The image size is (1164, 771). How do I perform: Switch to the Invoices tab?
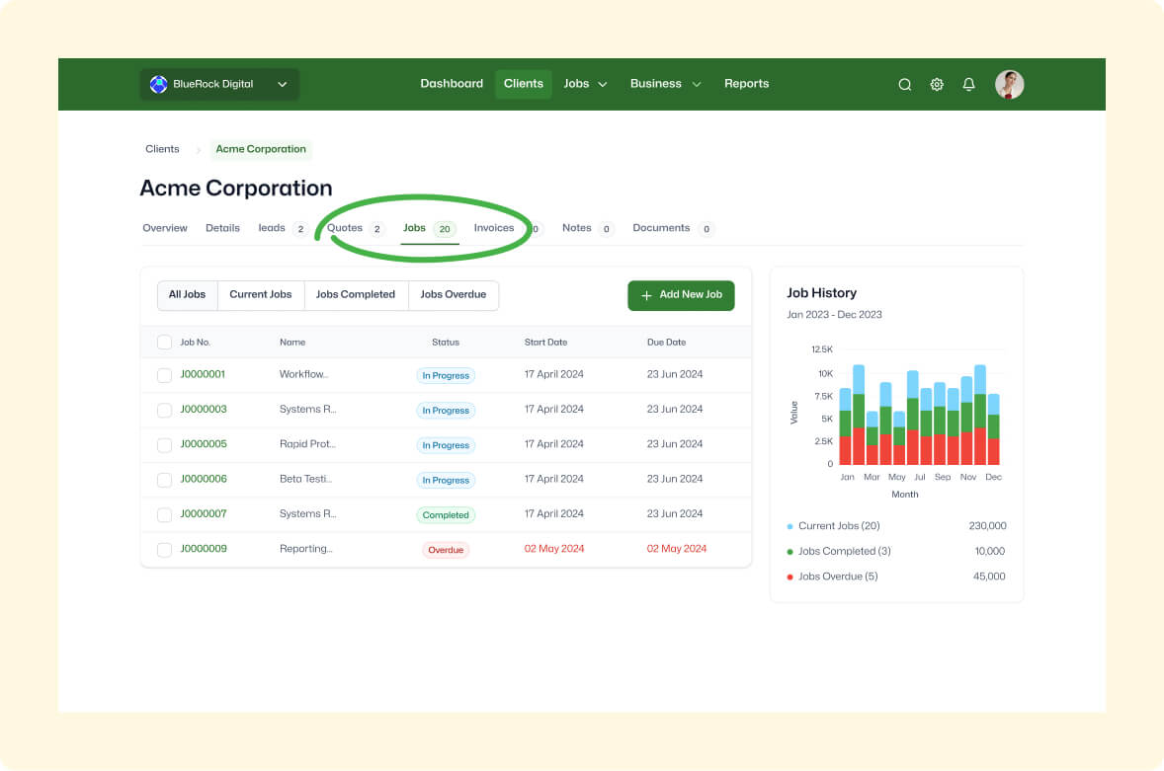point(494,228)
